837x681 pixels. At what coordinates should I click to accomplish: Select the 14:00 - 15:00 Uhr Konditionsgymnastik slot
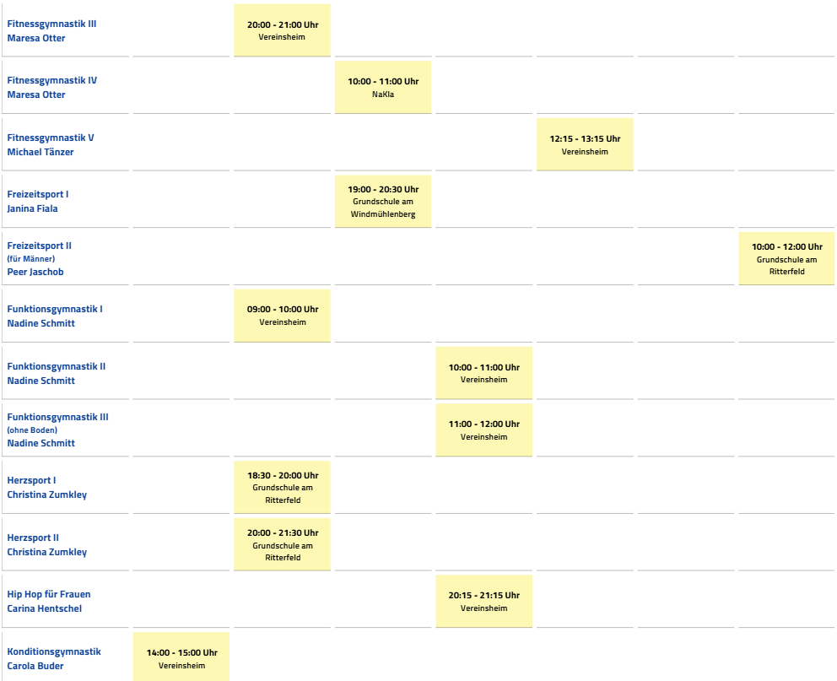[181, 658]
